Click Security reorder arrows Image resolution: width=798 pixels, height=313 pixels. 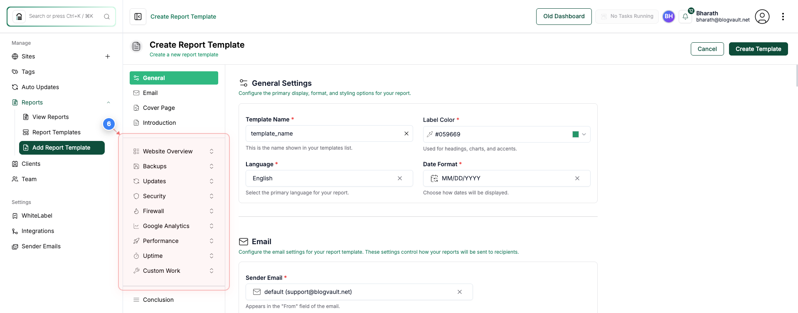click(212, 196)
